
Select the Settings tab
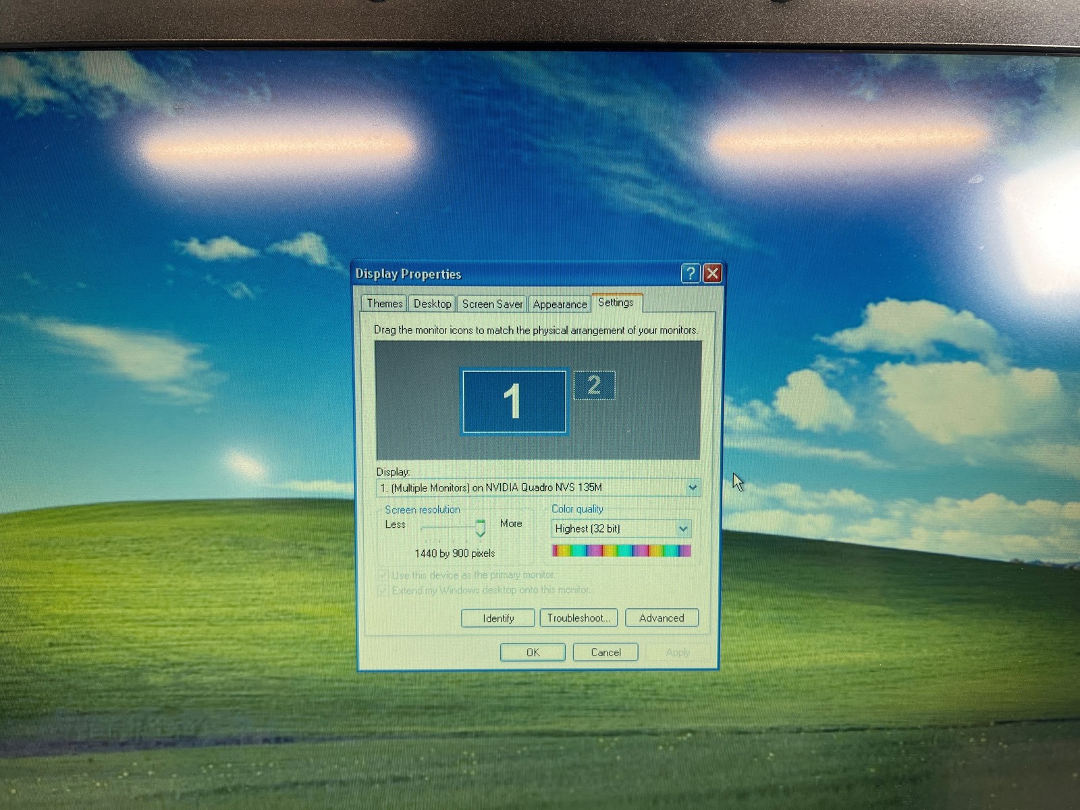616,302
